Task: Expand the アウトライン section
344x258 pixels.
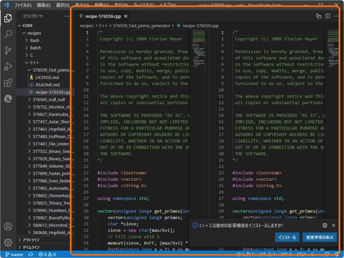Action: [x=31, y=240]
